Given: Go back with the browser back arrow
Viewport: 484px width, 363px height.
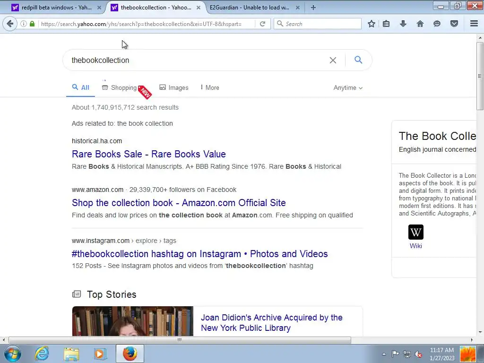Looking at the screenshot, I should 10,24.
